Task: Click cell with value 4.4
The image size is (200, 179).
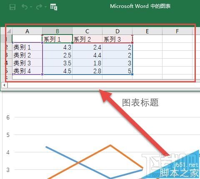Action: click(87, 55)
